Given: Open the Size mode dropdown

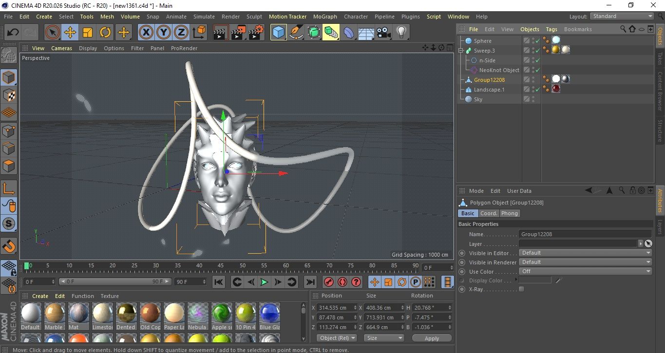Looking at the screenshot, I should [x=384, y=338].
